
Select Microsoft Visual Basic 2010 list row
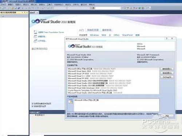click(113, 71)
